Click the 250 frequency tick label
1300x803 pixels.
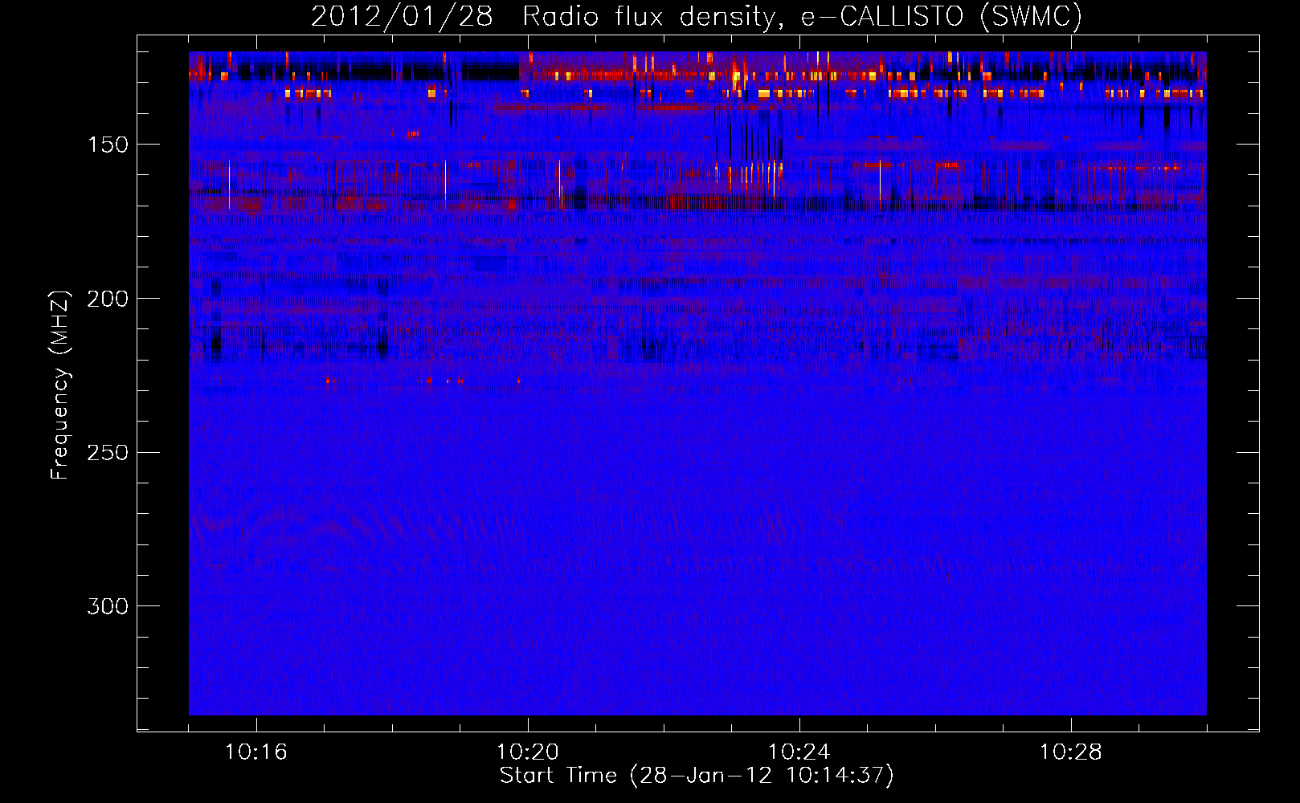pyautogui.click(x=108, y=452)
